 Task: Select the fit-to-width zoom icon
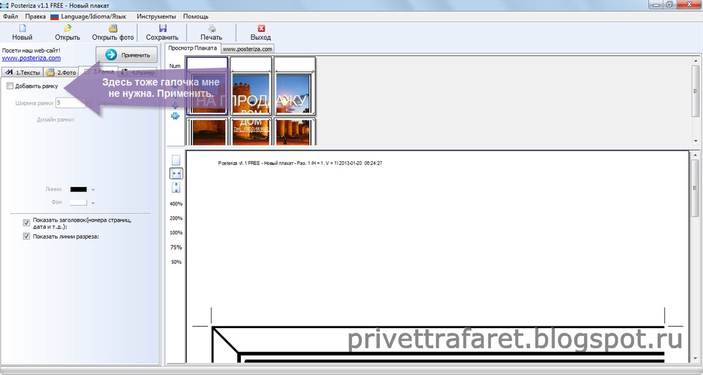[x=176, y=173]
